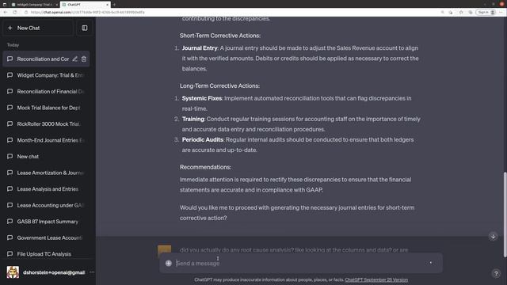This screenshot has height=285, width=507.
Task: Open the File Upload TC Analysis chat
Action: [x=46, y=254]
